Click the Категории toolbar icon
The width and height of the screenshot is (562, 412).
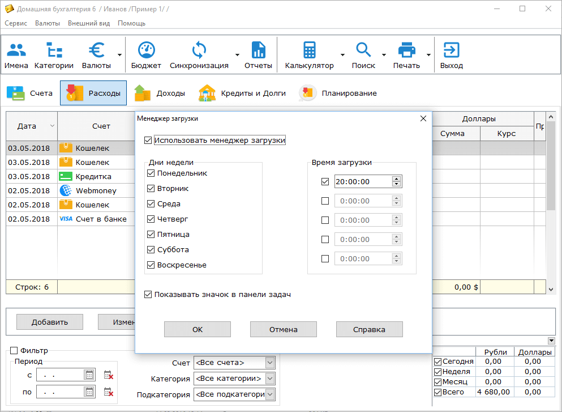[x=54, y=56]
